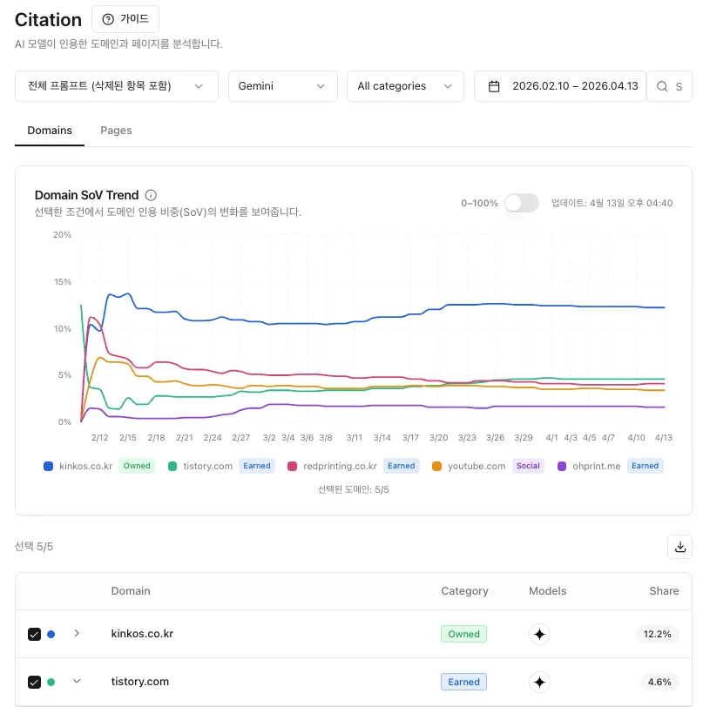Expand the kinkos.co.kr row chevron
The width and height of the screenshot is (703, 707).
click(77, 634)
